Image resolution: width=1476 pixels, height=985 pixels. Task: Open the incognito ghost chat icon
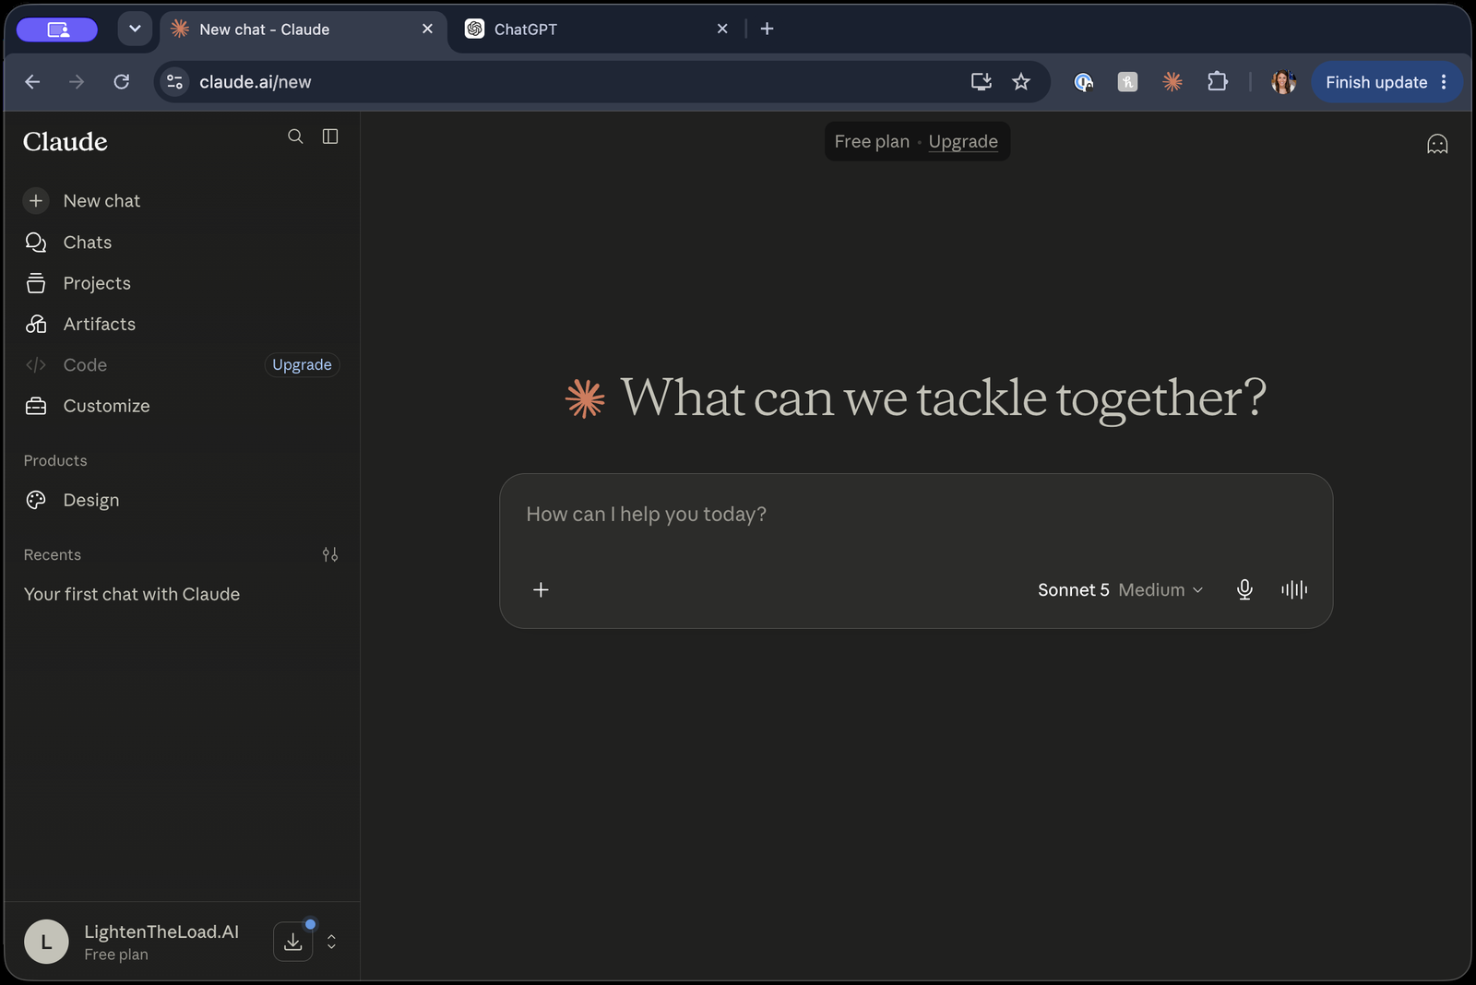tap(1437, 144)
